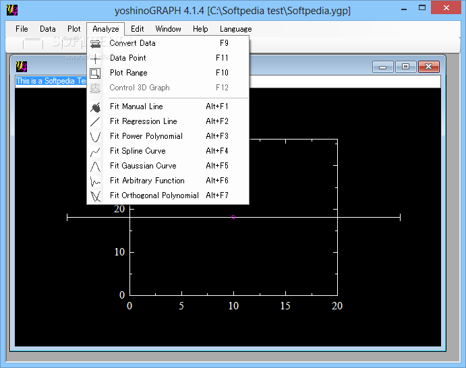The image size is (466, 368).
Task: Open the Plot menu
Action: [x=74, y=29]
